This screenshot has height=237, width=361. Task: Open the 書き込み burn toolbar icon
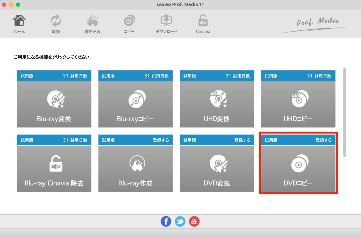[93, 21]
